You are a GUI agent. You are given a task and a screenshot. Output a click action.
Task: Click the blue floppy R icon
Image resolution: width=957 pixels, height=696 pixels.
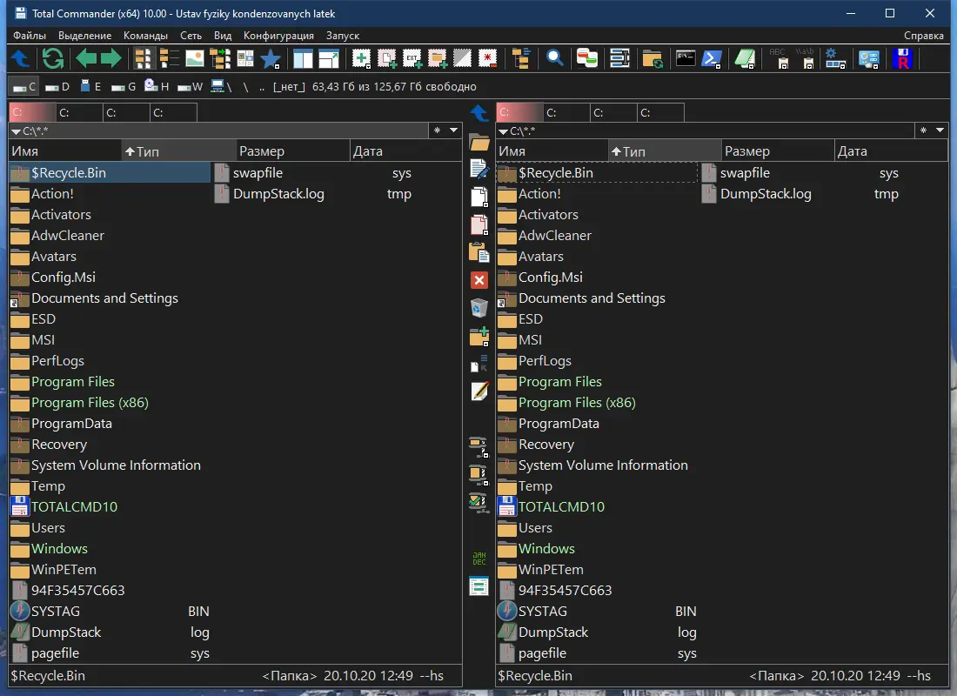tap(902, 58)
